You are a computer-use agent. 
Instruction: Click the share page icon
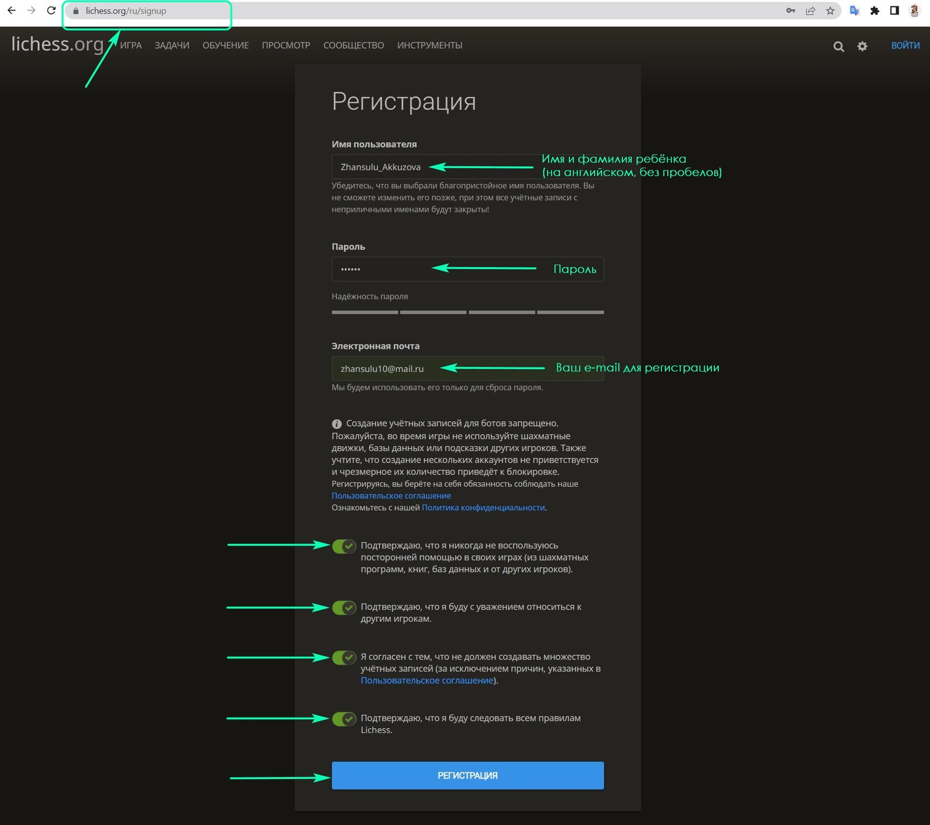[810, 11]
